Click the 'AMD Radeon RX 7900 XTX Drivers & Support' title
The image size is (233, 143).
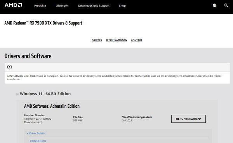(x=43, y=23)
